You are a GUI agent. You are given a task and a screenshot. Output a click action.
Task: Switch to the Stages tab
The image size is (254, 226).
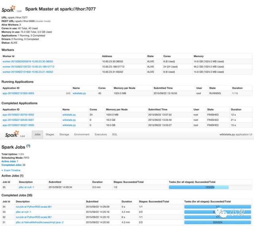tap(50, 134)
